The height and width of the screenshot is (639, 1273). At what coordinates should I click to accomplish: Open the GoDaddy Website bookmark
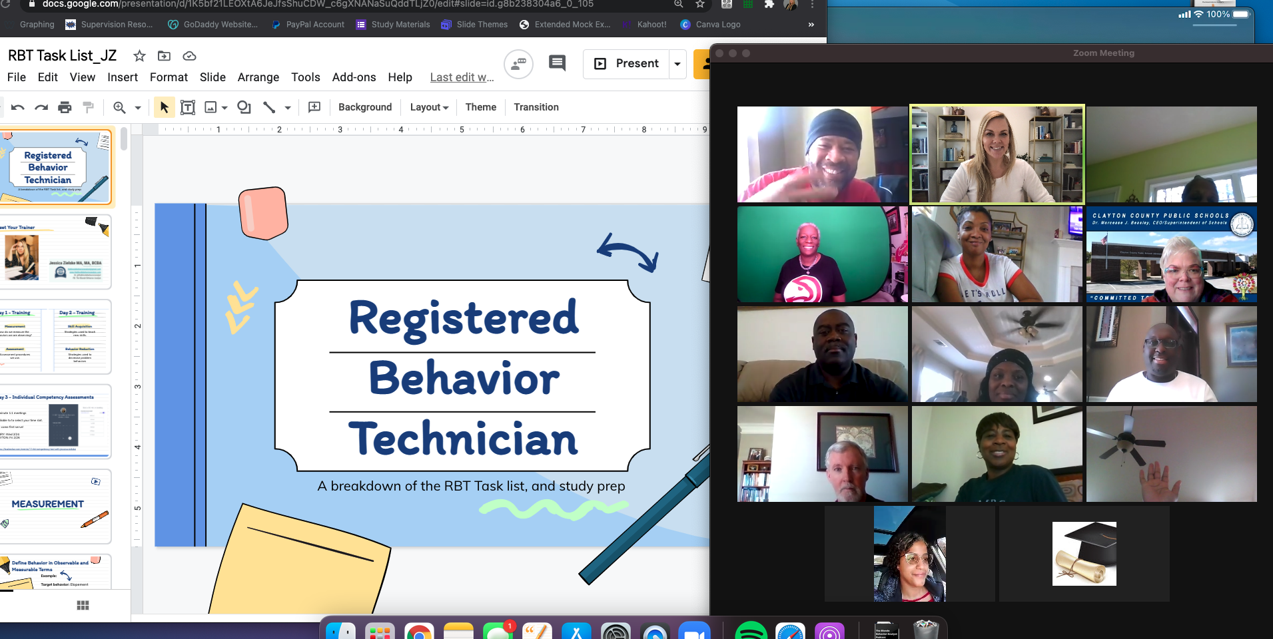(x=212, y=25)
